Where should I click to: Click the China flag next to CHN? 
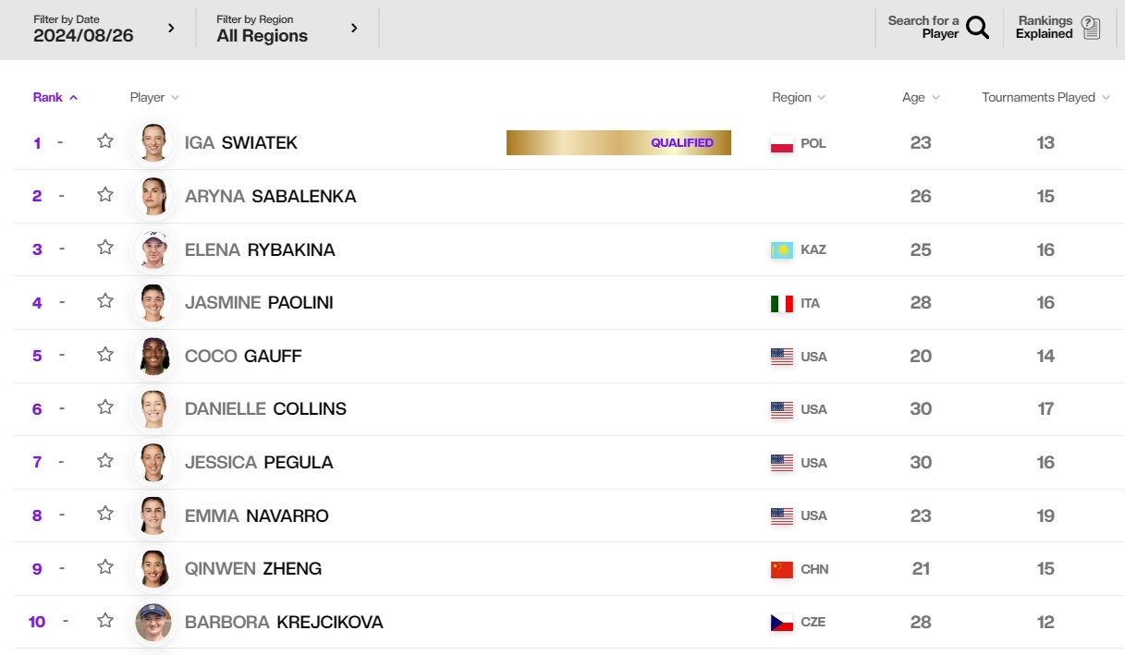(x=782, y=569)
